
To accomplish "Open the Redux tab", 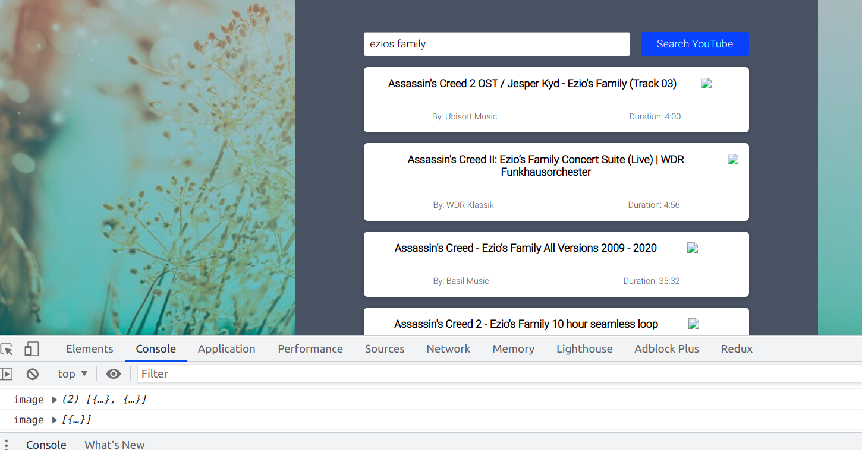I will 737,349.
